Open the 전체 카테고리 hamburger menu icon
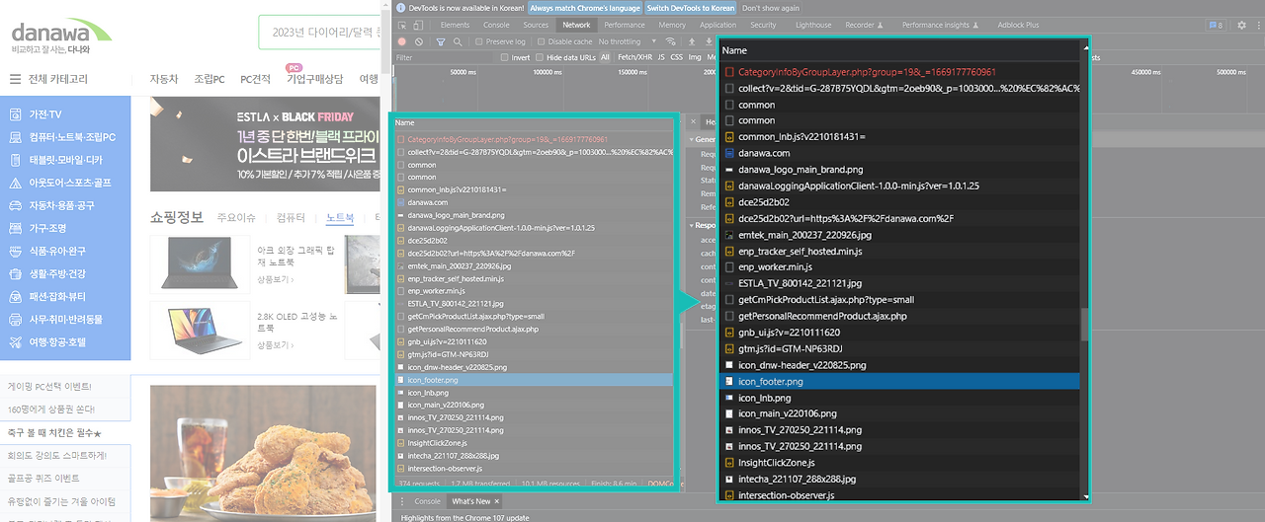Screen dimensions: 1265x522 coord(15,79)
